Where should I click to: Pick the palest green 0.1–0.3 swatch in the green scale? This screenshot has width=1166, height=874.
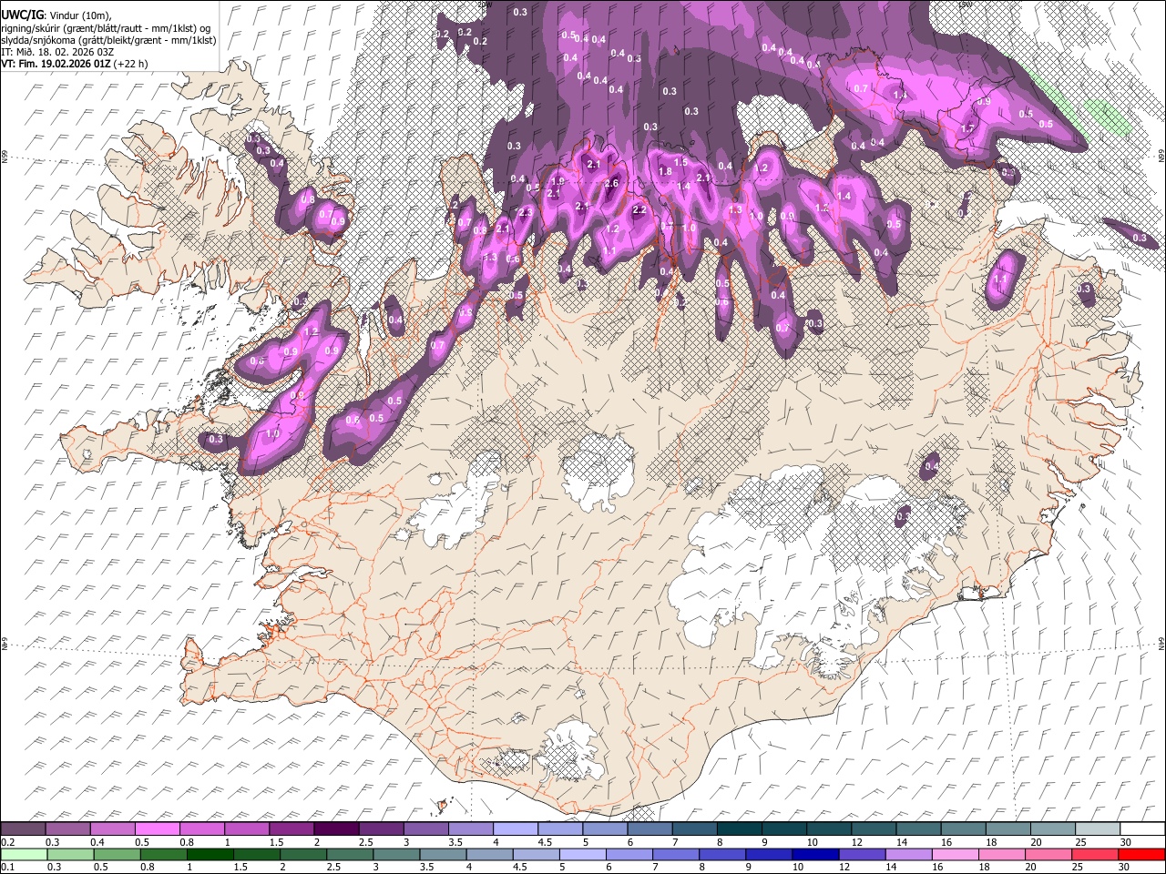(x=23, y=854)
